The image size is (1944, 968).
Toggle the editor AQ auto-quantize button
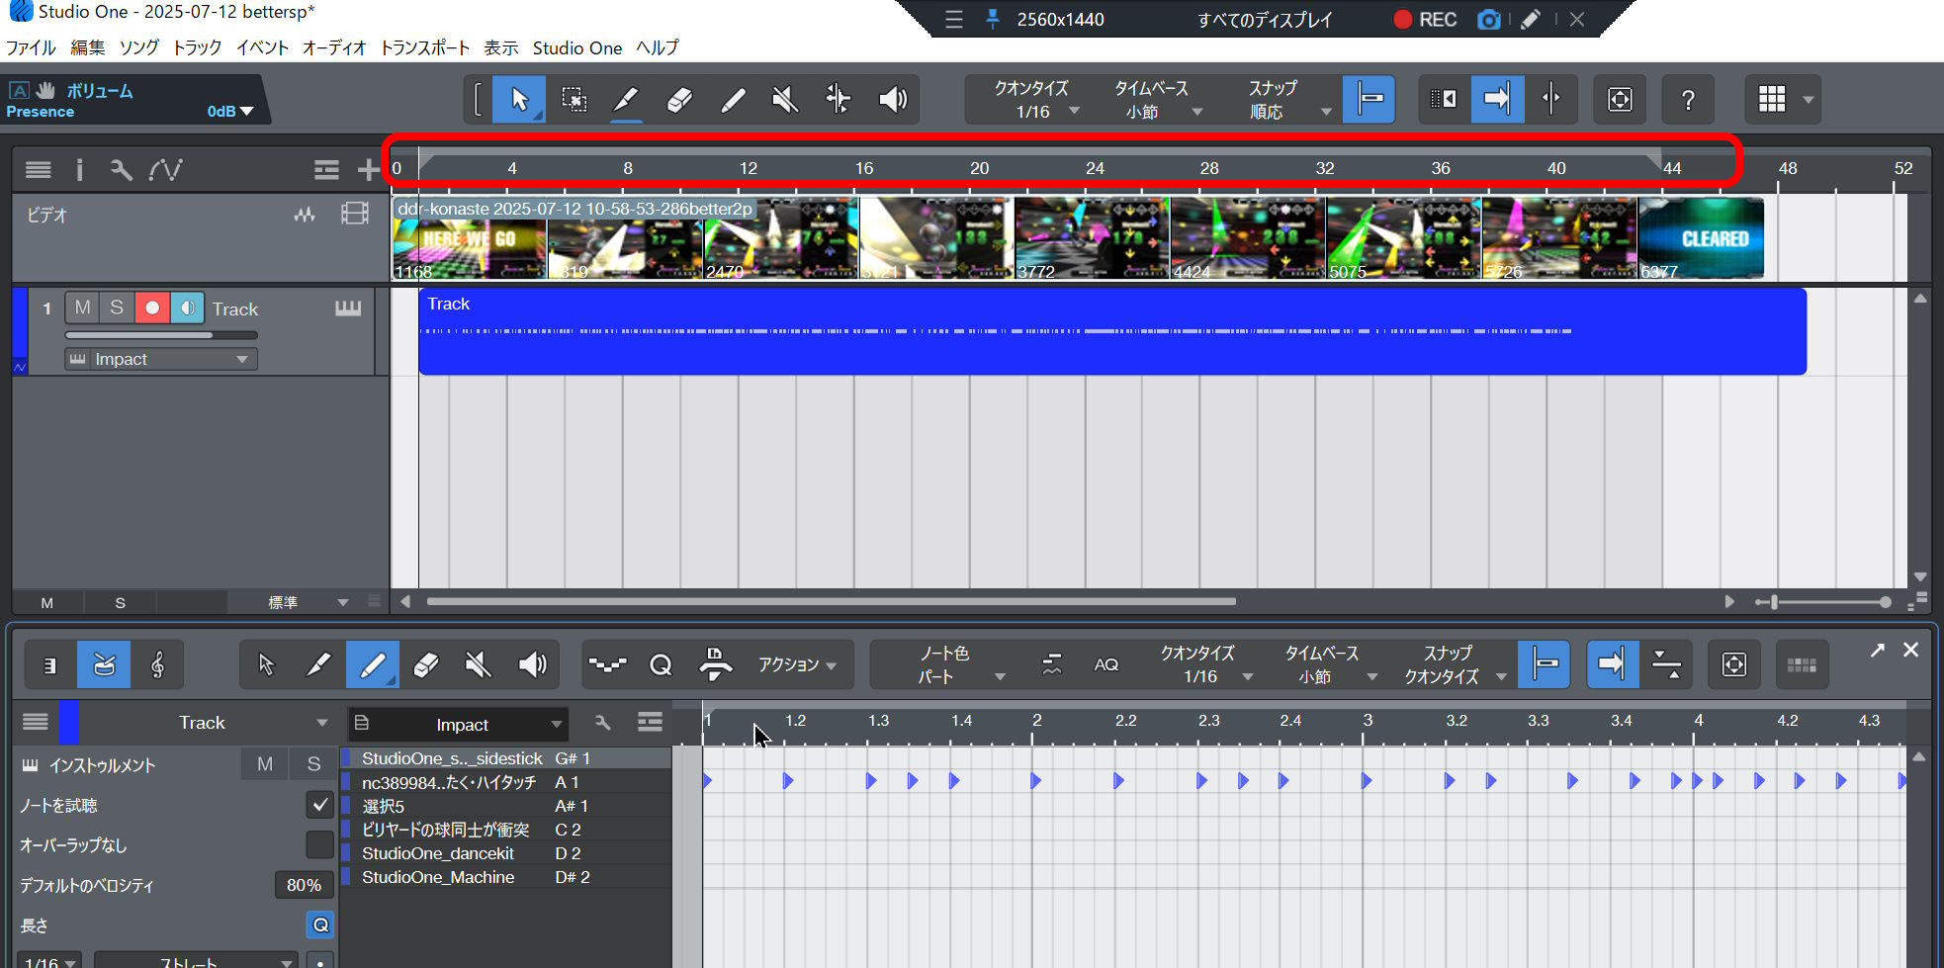pos(1106,664)
